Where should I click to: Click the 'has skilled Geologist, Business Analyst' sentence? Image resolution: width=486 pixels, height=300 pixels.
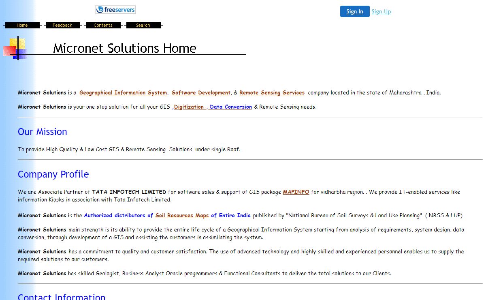tap(230, 274)
